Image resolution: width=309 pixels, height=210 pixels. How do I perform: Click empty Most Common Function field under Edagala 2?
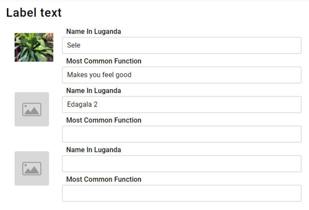[x=182, y=134]
